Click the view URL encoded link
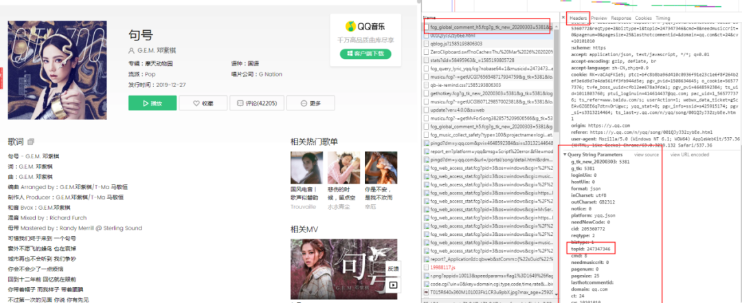 coord(690,155)
